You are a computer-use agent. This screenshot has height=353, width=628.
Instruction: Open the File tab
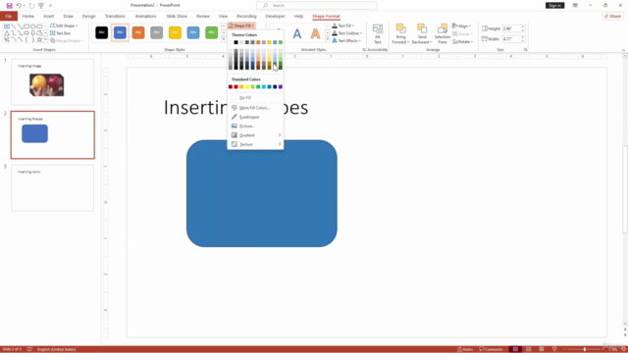pyautogui.click(x=9, y=16)
